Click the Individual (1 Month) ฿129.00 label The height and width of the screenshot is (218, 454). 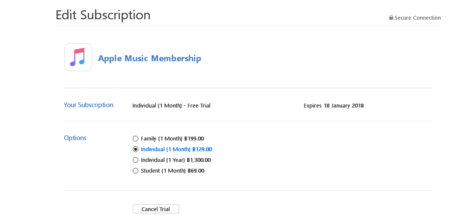[x=176, y=149]
